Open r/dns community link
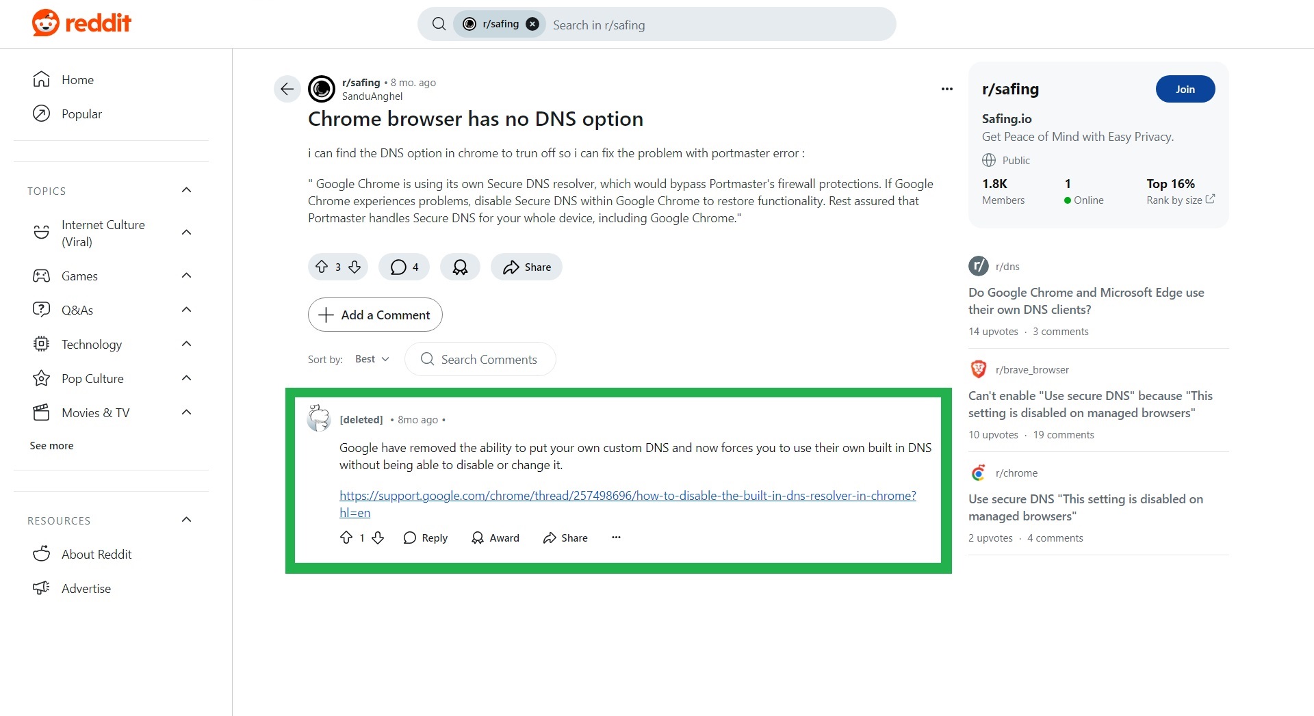 point(1007,266)
